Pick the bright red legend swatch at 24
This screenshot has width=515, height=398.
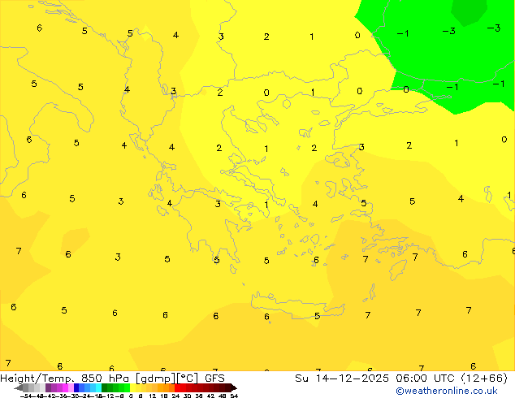pyautogui.click(x=177, y=387)
